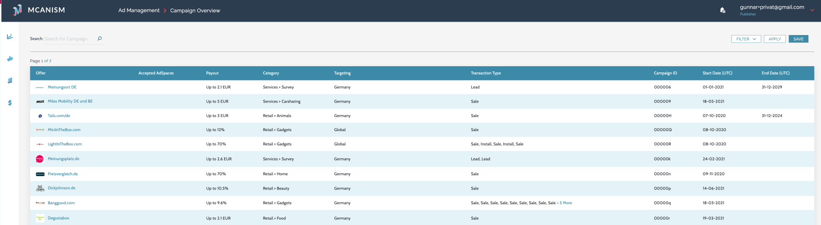Select 'Services > Carsharing' category cell
The image size is (821, 225).
click(x=281, y=101)
